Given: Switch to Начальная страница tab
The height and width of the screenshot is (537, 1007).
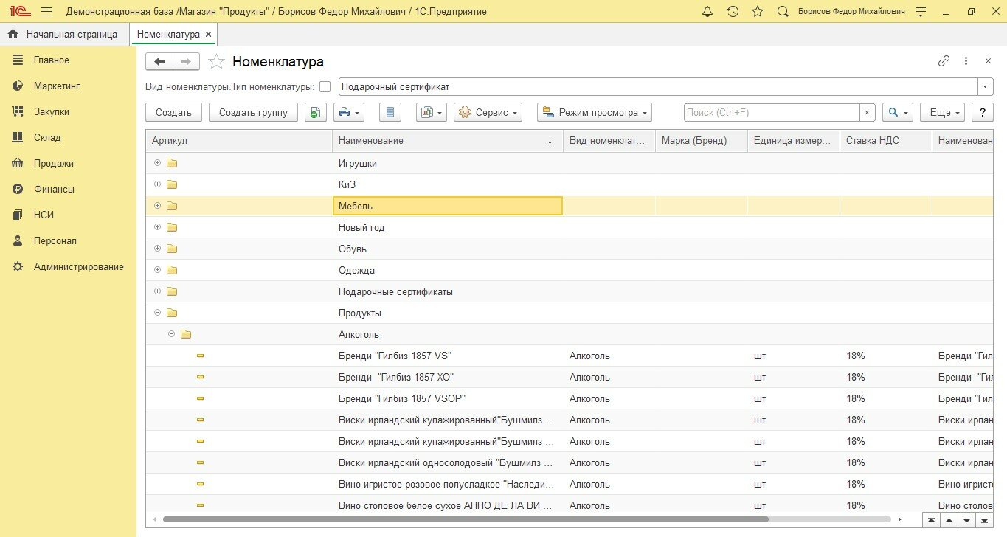Looking at the screenshot, I should coord(64,34).
